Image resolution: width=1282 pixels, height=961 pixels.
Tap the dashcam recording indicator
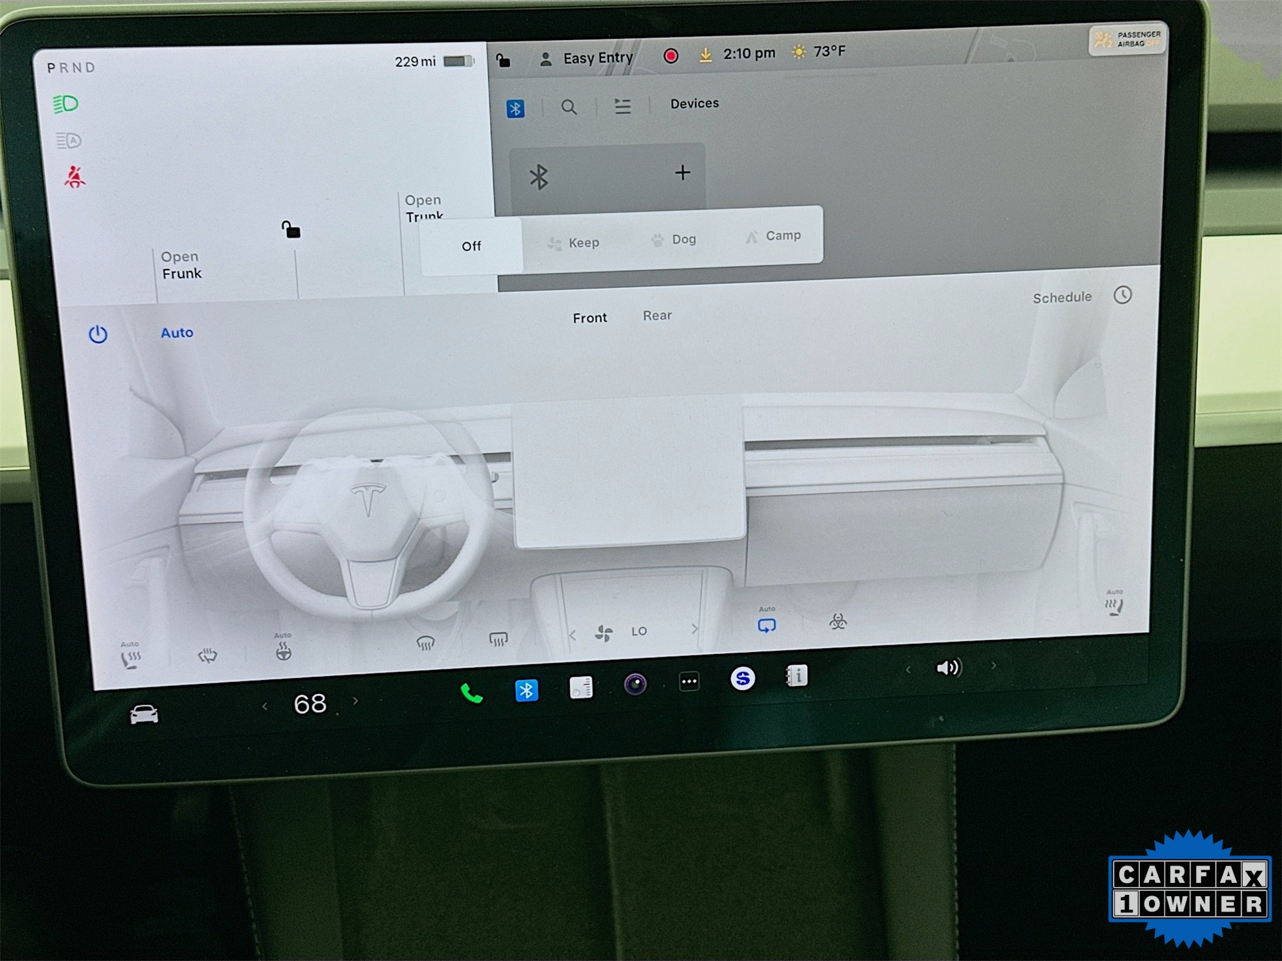671,57
